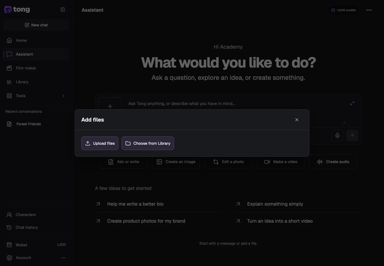Open the Forest Friends conversation
The height and width of the screenshot is (266, 384).
[36, 124]
